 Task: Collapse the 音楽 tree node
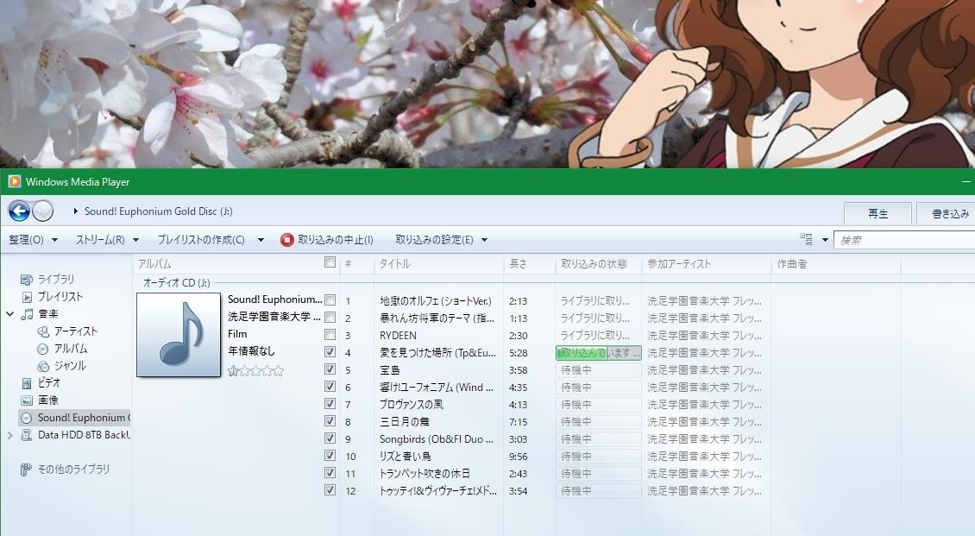click(x=10, y=314)
